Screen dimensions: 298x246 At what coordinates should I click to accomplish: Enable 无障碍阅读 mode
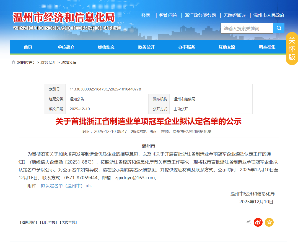[234, 15]
